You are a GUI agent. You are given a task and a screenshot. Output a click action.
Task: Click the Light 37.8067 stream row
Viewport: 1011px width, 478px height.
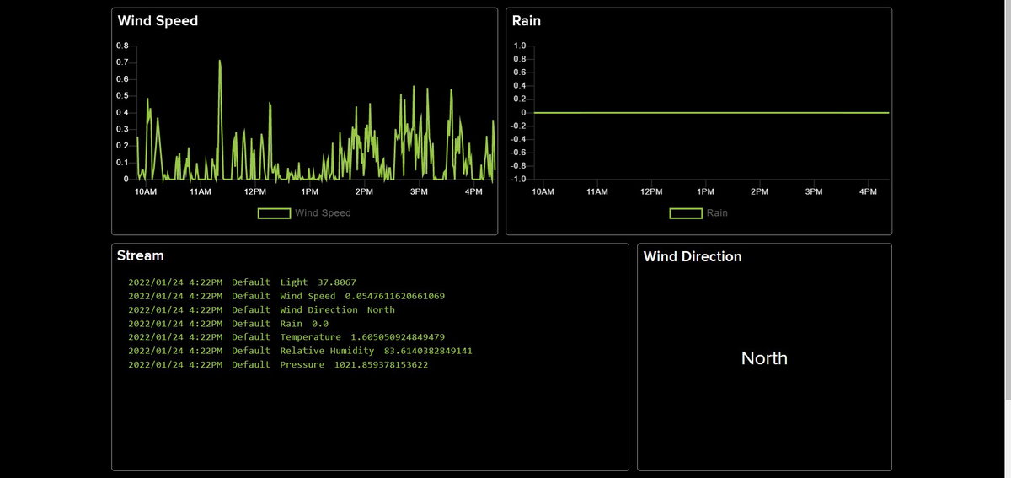click(242, 282)
